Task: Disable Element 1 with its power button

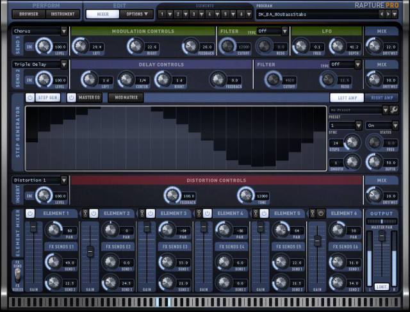Action: click(30, 213)
